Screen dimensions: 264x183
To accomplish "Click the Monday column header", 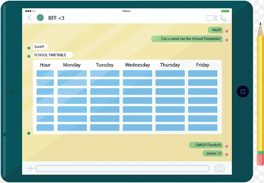I will coord(72,65).
